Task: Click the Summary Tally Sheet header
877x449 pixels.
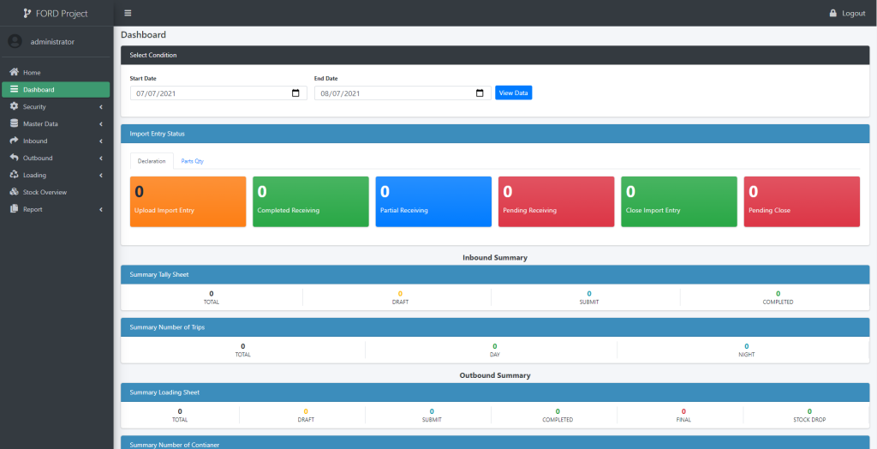Action: (495, 274)
